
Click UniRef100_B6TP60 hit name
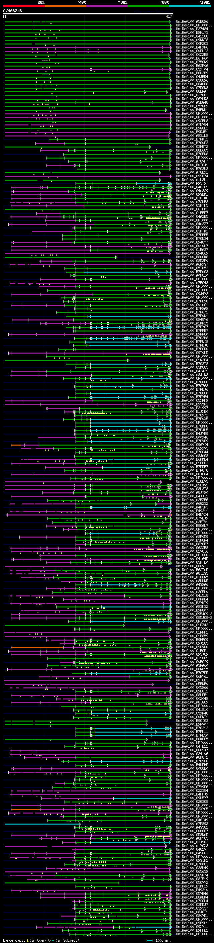tap(192, 58)
